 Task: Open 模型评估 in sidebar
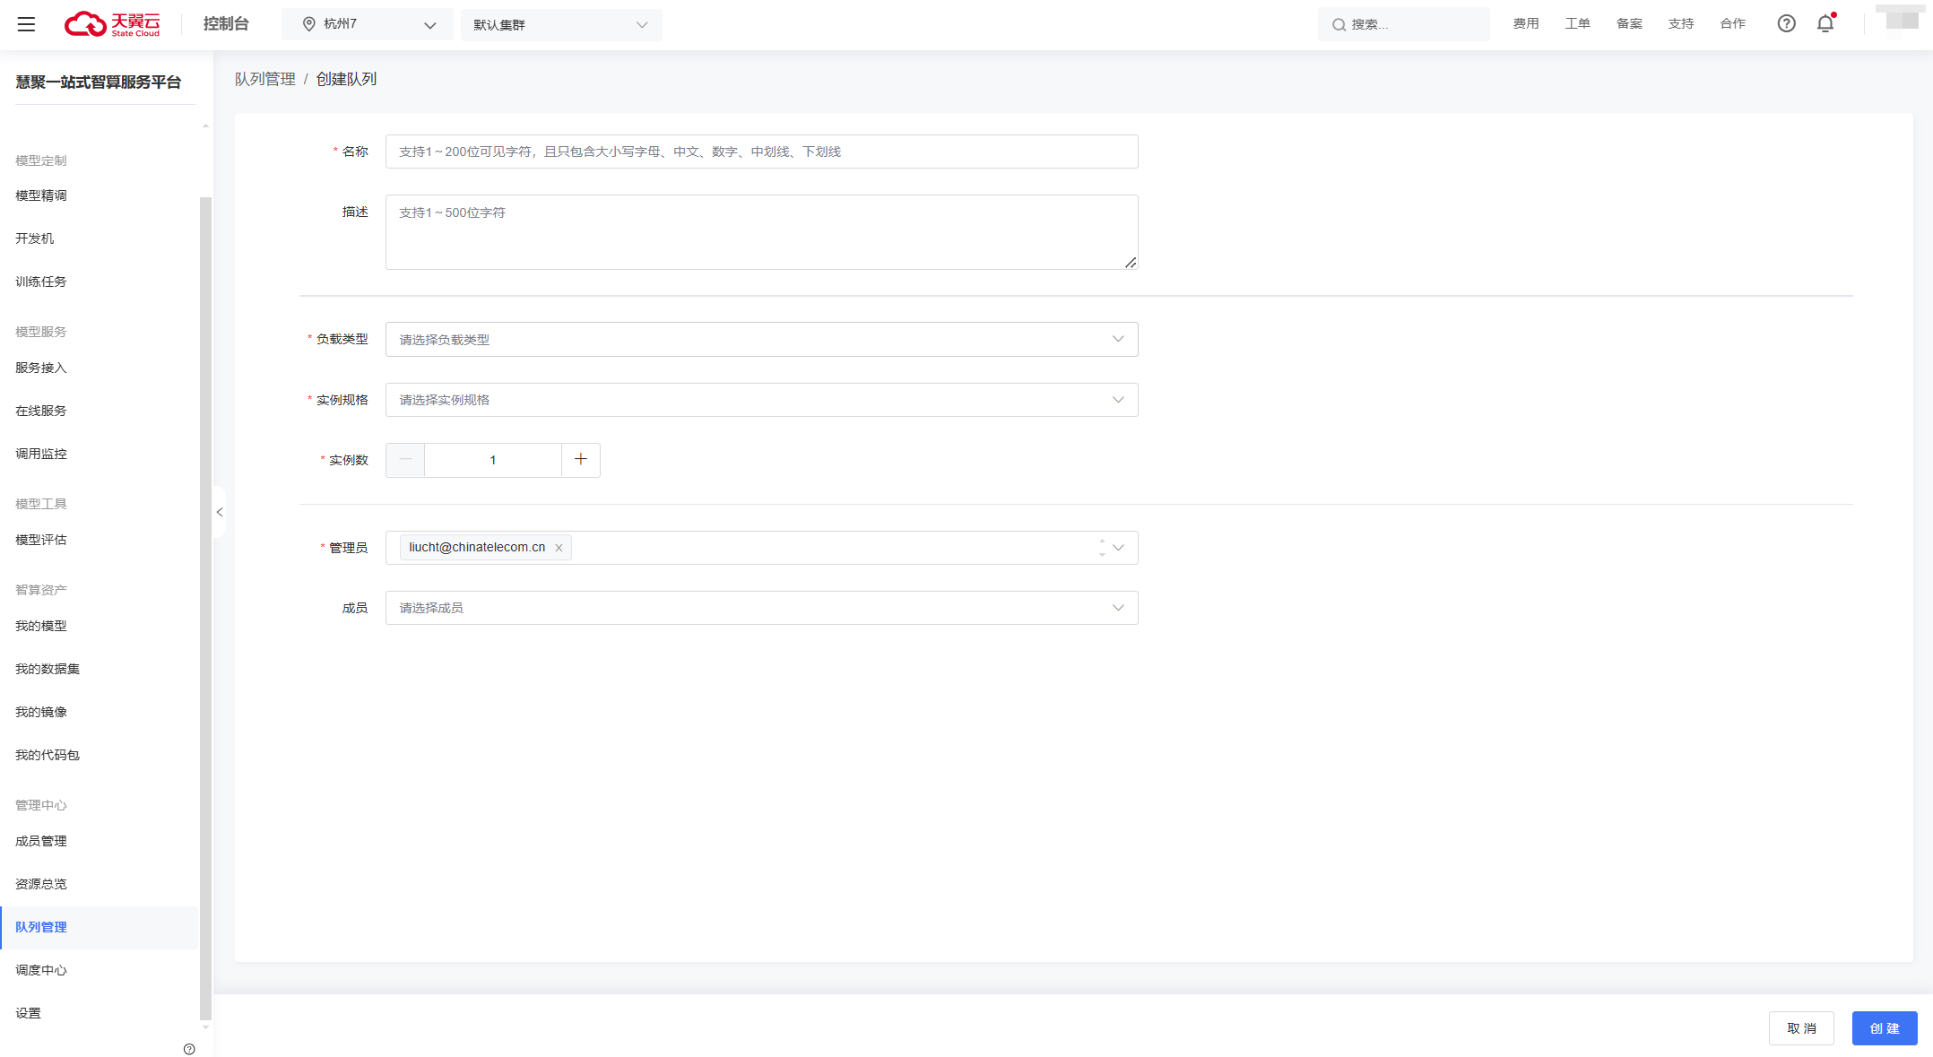click(x=41, y=540)
